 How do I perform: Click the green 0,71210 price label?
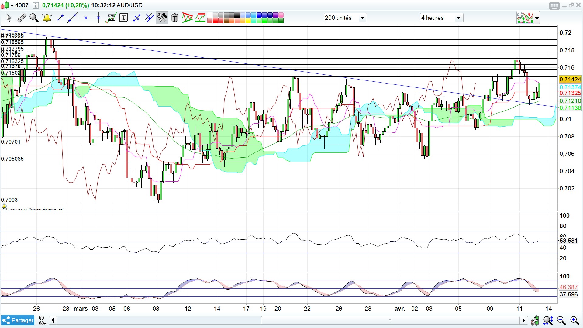570,101
